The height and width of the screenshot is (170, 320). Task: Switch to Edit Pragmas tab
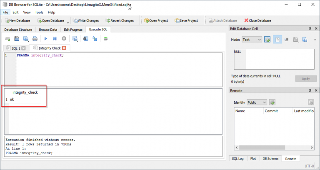click(x=73, y=30)
